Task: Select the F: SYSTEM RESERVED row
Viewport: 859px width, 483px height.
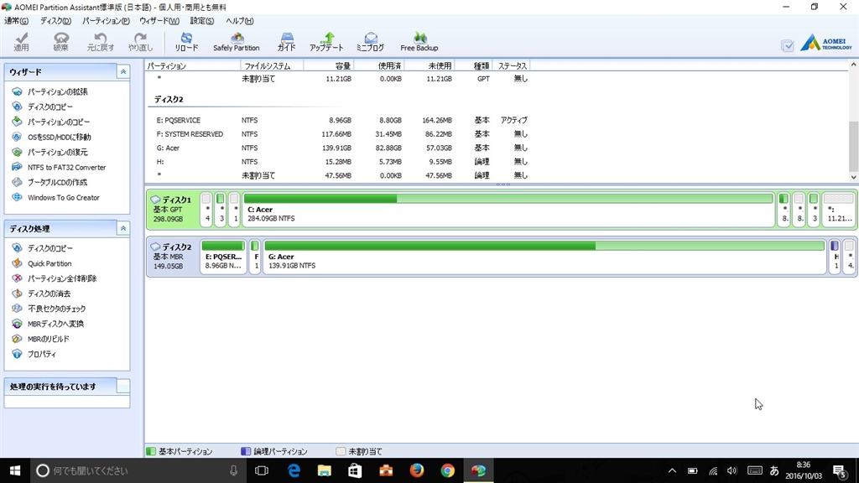Action: [342, 133]
